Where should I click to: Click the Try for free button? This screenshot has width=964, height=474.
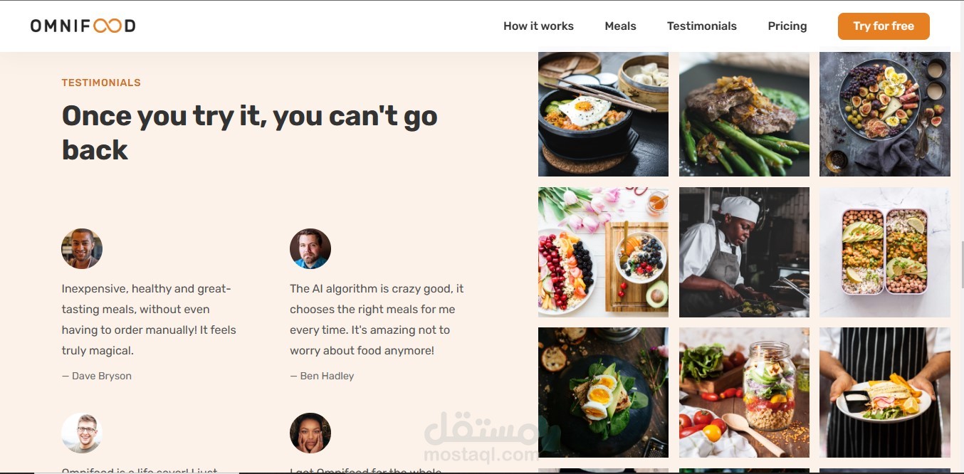point(884,26)
